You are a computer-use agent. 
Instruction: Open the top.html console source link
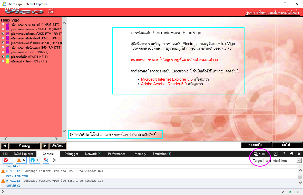coord(13,166)
